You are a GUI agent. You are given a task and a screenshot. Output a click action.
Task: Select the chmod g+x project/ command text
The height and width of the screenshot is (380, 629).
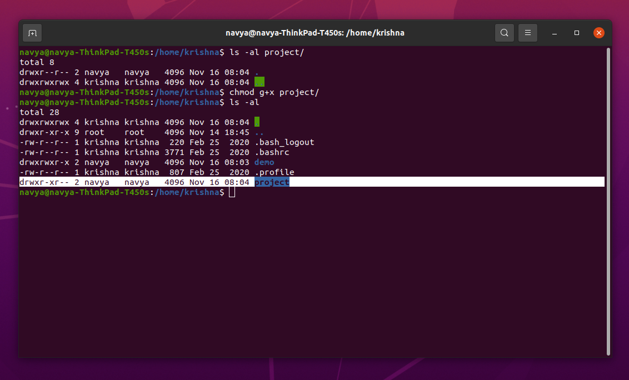276,92
